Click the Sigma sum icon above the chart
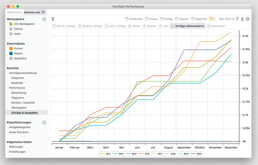 pos(53,19)
